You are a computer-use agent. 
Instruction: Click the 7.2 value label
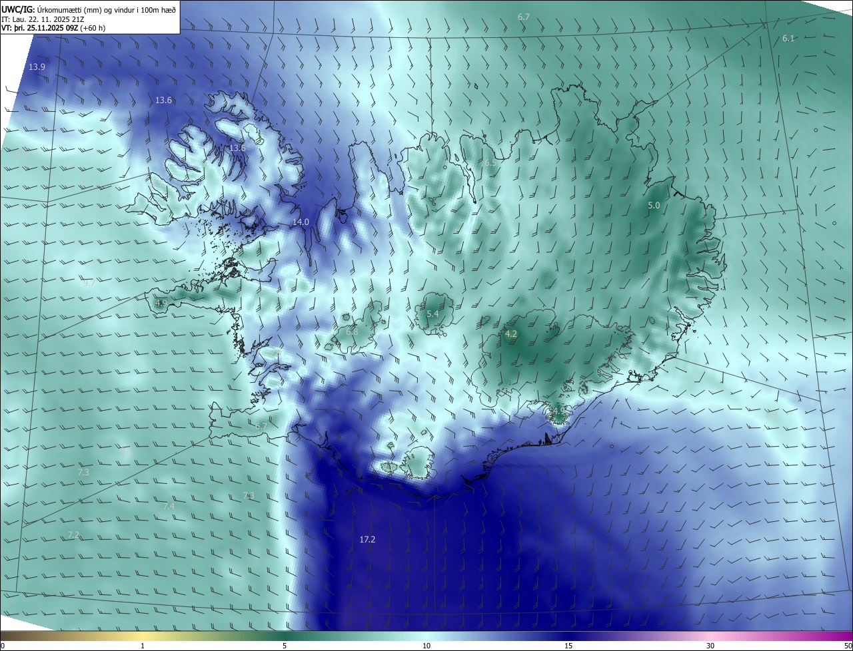tap(73, 535)
